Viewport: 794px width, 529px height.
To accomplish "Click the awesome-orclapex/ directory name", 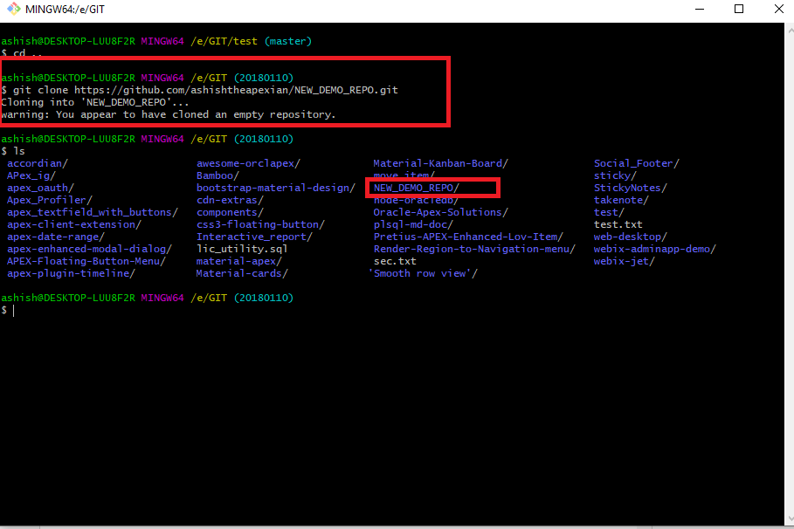I will (x=248, y=163).
